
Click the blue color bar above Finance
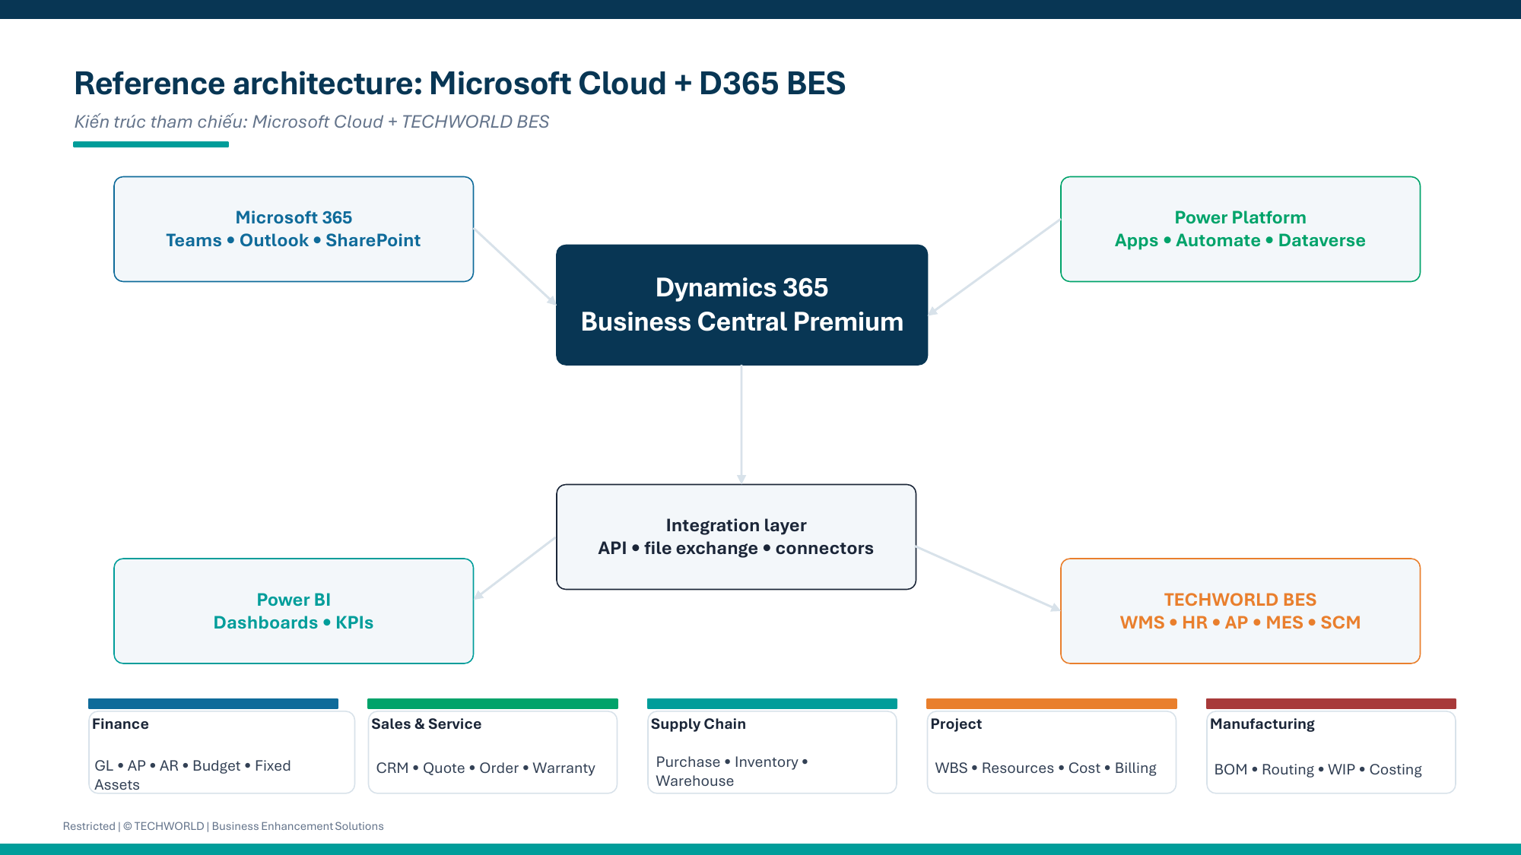pos(213,704)
